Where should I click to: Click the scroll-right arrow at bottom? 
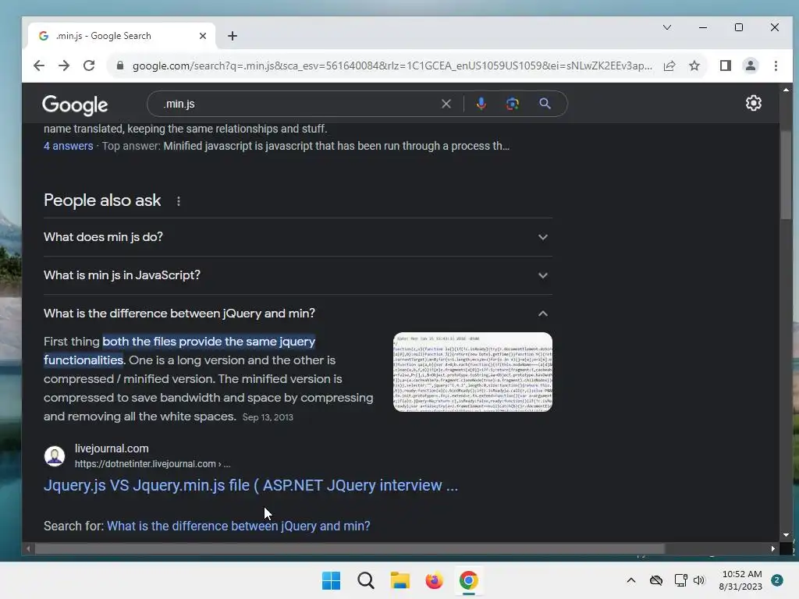coord(773,548)
